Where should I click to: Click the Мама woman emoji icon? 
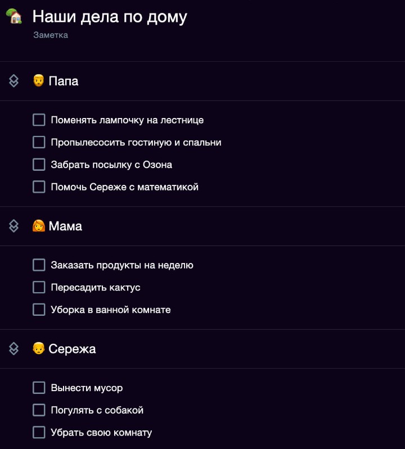pyautogui.click(x=39, y=226)
